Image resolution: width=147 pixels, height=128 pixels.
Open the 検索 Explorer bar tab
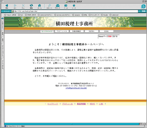[x=3, y=40]
